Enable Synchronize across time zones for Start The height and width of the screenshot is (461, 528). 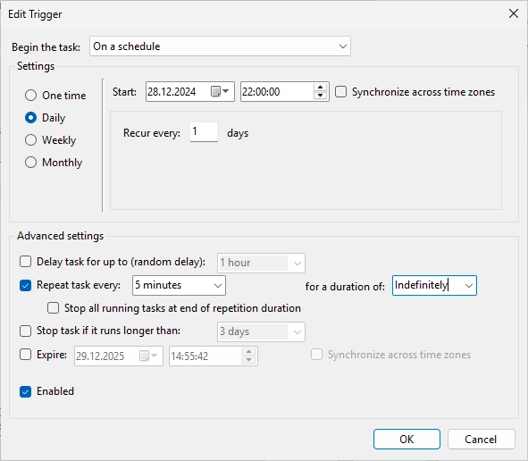coord(340,92)
